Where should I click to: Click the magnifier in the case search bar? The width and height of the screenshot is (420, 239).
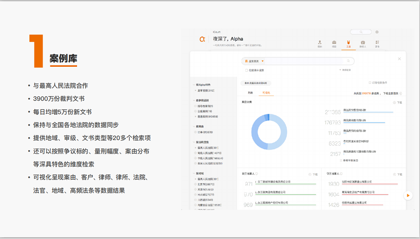[349, 61]
